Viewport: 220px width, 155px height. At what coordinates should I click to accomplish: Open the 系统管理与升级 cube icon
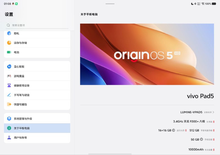point(9,119)
